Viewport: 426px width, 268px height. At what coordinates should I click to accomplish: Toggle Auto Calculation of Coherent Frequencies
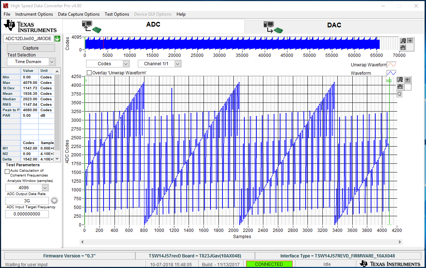7,172
